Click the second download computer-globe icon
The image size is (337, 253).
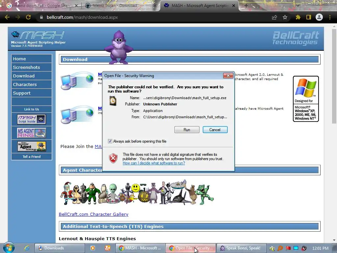click(77, 114)
